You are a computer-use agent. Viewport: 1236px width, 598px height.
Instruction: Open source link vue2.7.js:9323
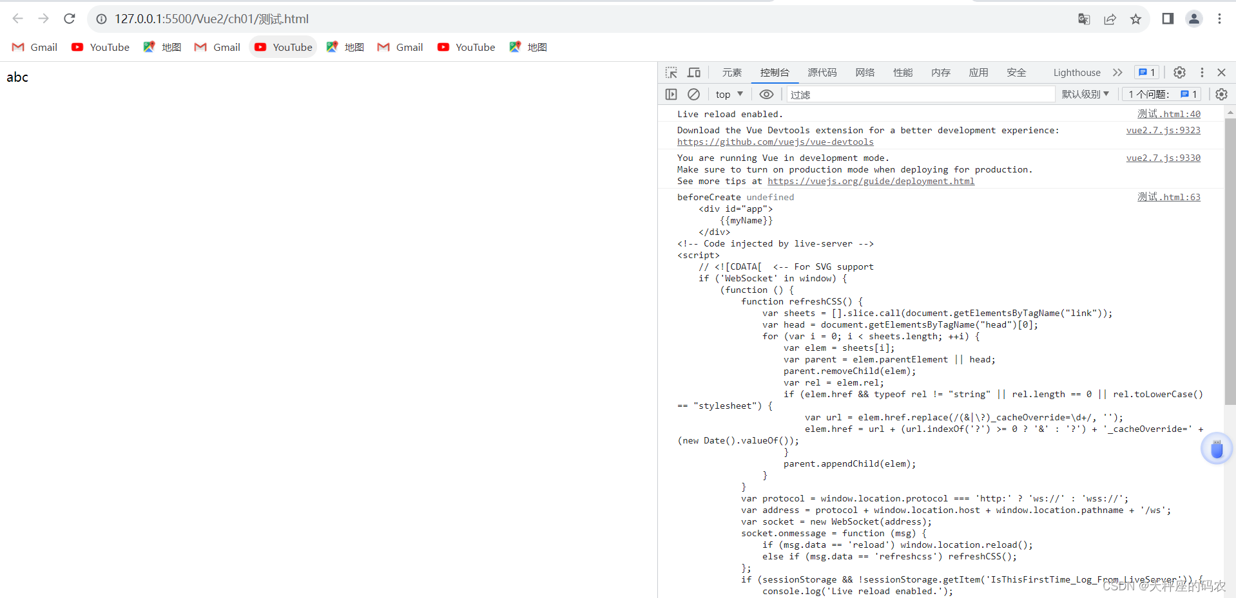coord(1163,130)
